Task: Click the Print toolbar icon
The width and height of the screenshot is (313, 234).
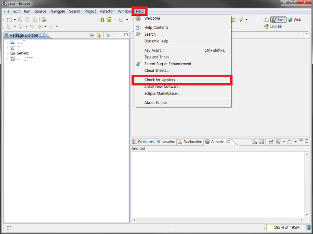Action: click(35, 20)
